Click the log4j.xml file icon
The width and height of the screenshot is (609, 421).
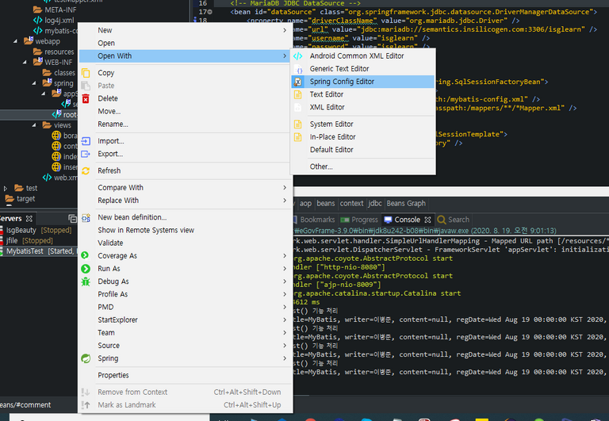[38, 20]
